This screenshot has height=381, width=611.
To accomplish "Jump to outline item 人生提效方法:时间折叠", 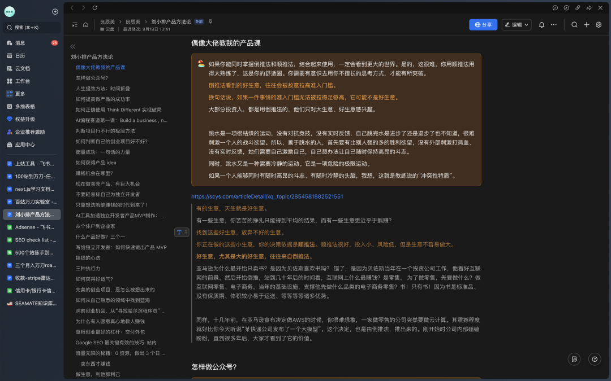I will (x=103, y=89).
